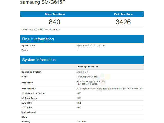The width and height of the screenshot is (164, 123).
Task: Click the multi-core score value 3426
Action: coord(123,22)
